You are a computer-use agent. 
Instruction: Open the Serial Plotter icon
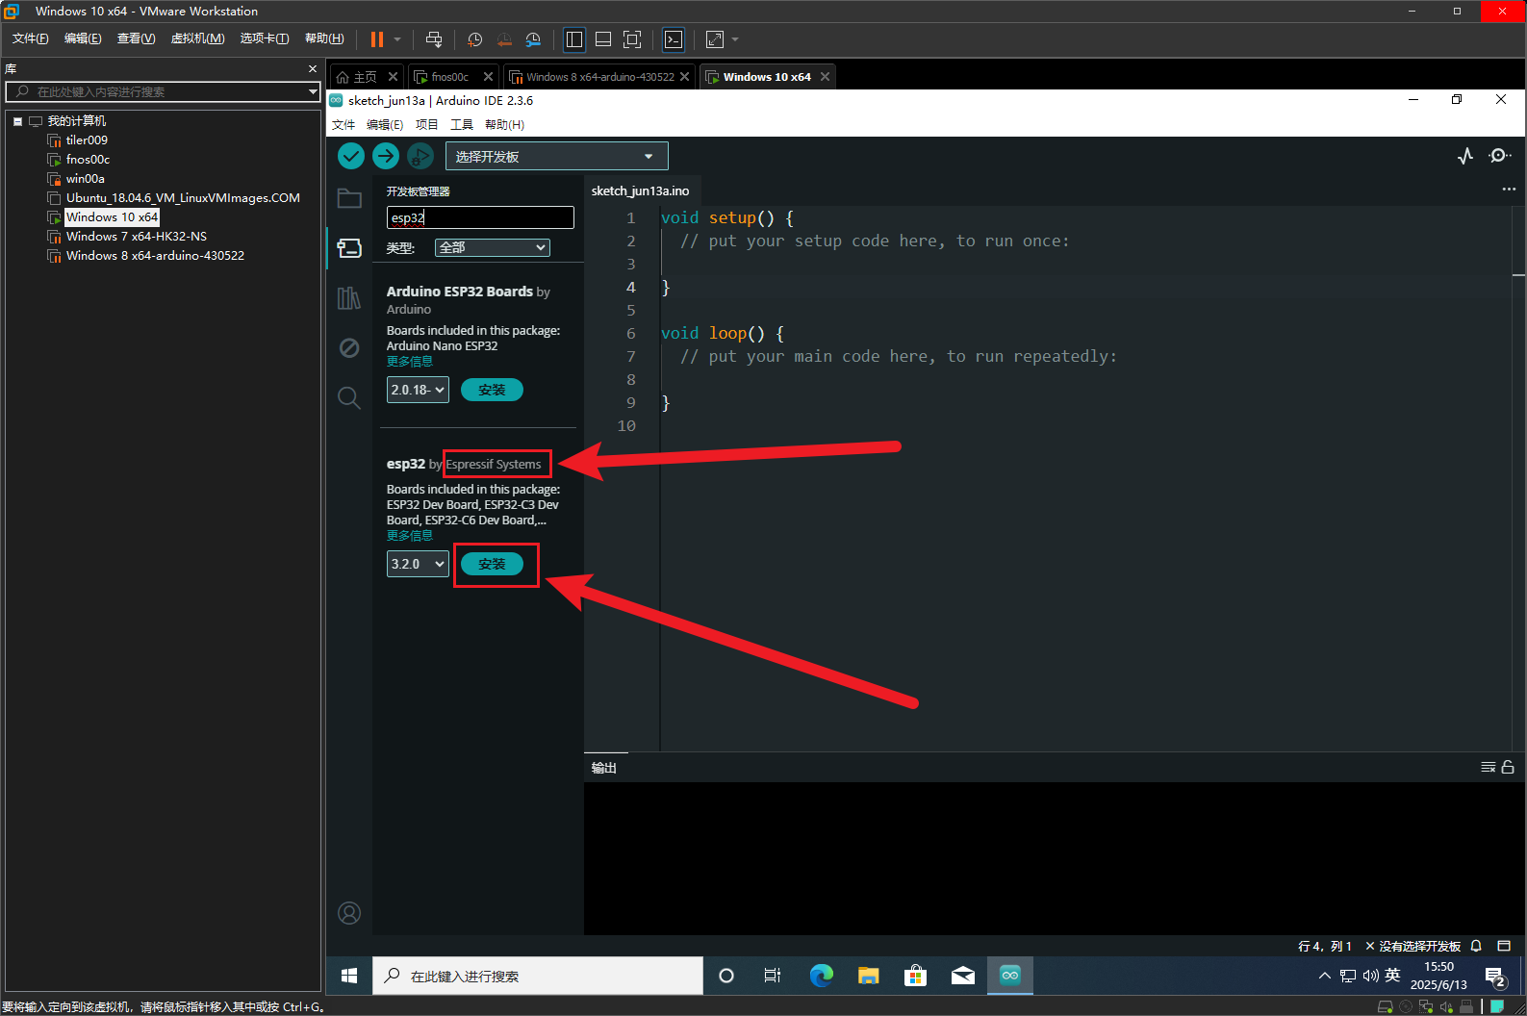tap(1465, 156)
